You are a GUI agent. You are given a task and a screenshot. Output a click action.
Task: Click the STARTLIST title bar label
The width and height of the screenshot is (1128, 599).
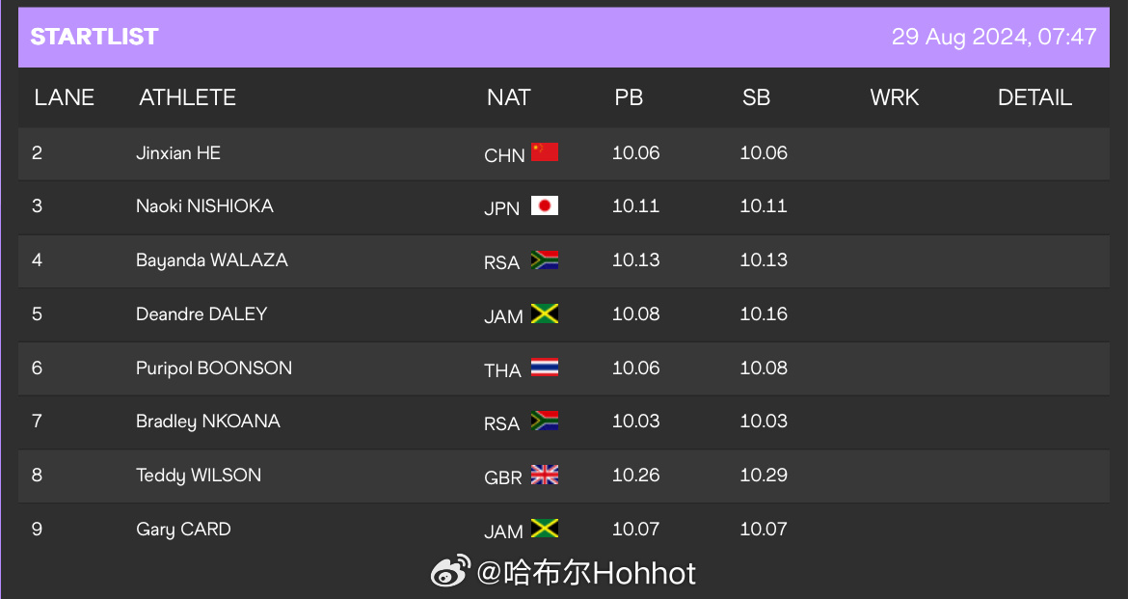[x=94, y=37]
